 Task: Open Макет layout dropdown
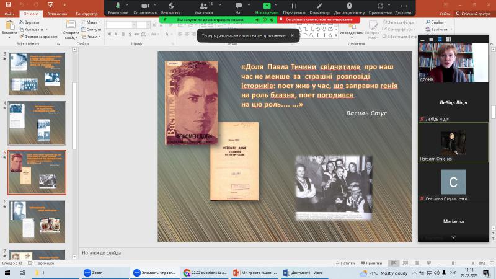tap(91, 22)
